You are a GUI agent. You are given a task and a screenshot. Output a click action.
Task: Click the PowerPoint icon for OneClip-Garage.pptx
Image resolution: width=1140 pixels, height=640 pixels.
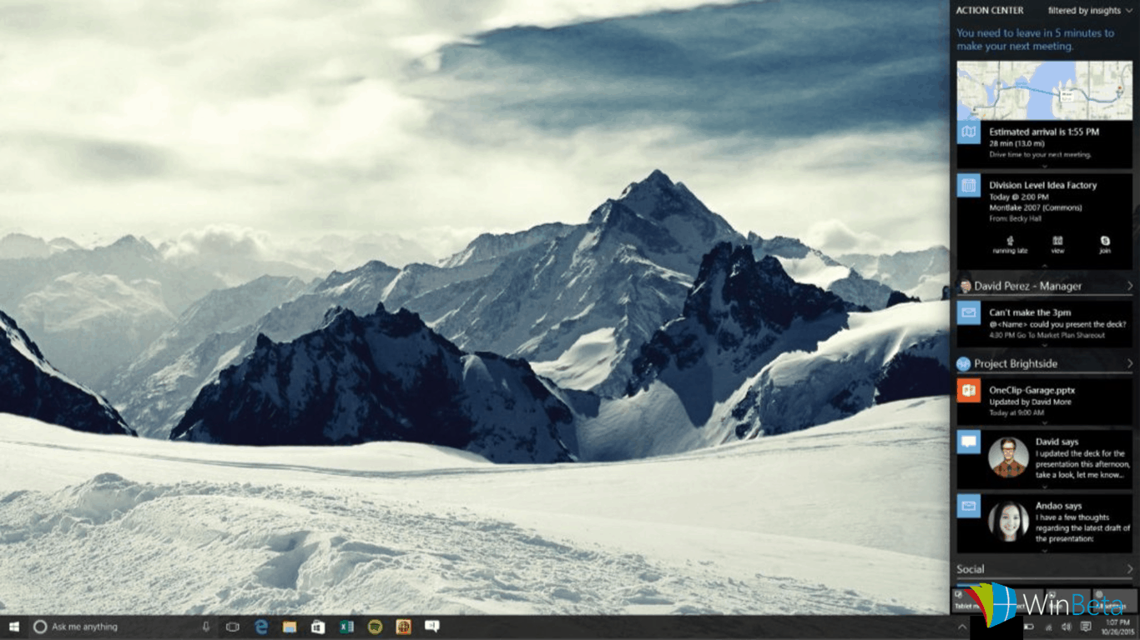click(969, 390)
